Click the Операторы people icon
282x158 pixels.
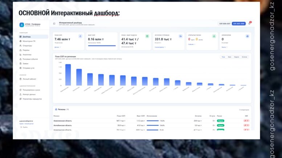pyautogui.click(x=20, y=46)
